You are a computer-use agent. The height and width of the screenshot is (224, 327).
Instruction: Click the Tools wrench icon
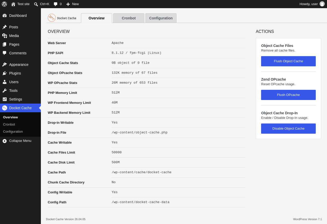5,91
